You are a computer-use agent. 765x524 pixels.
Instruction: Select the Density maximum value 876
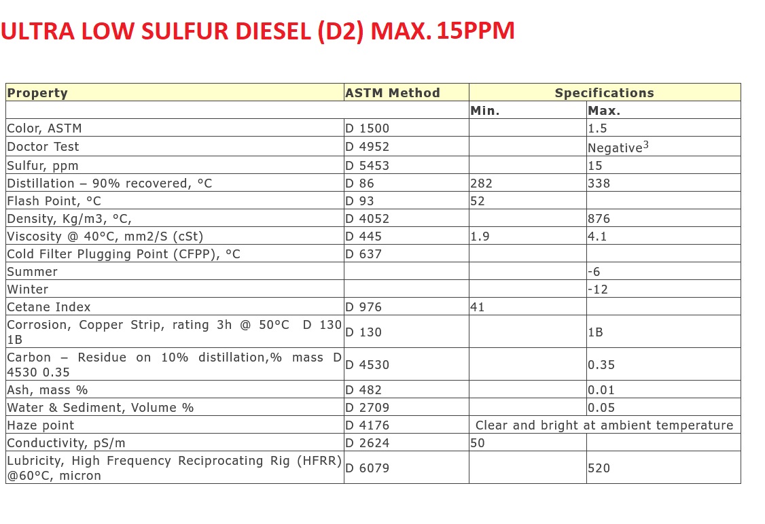[599, 219]
